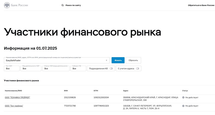Open the Статус УФР/вида деятельности dropdown
This screenshot has width=215, height=115.
(x=56, y=69)
